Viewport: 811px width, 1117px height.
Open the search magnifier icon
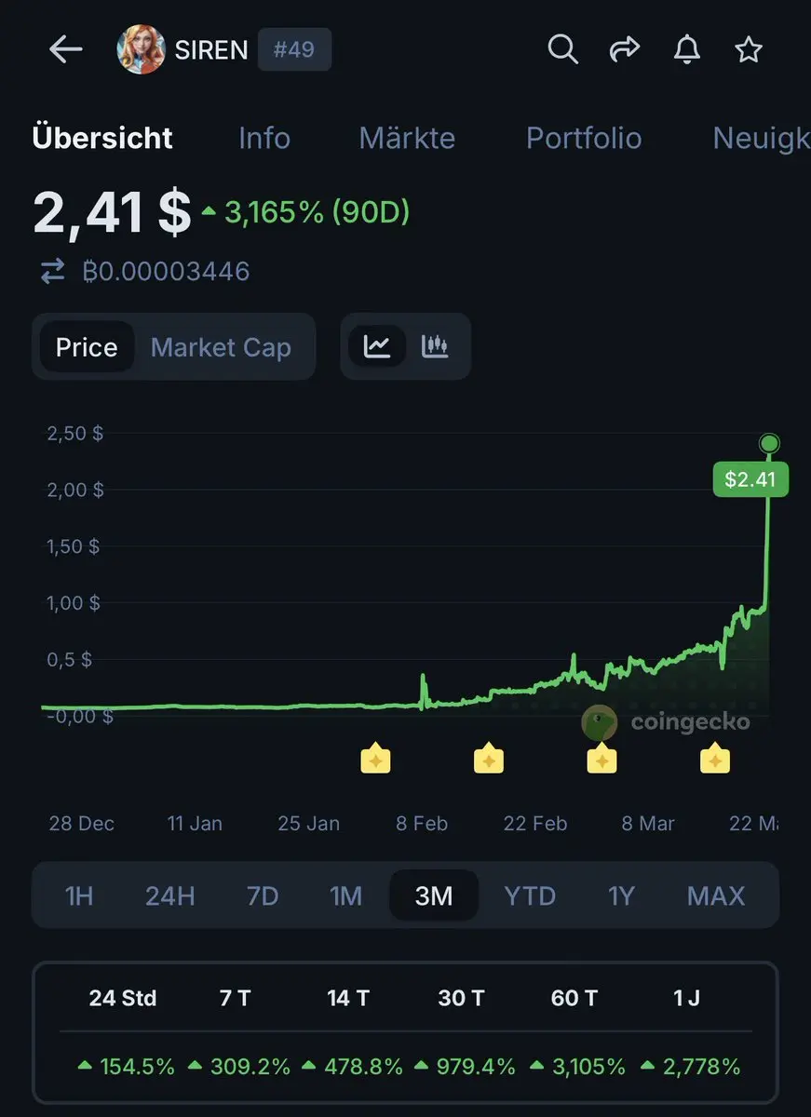(x=562, y=49)
